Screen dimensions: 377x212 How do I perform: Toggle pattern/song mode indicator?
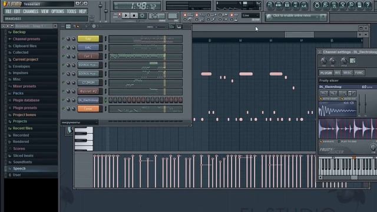tap(120, 16)
